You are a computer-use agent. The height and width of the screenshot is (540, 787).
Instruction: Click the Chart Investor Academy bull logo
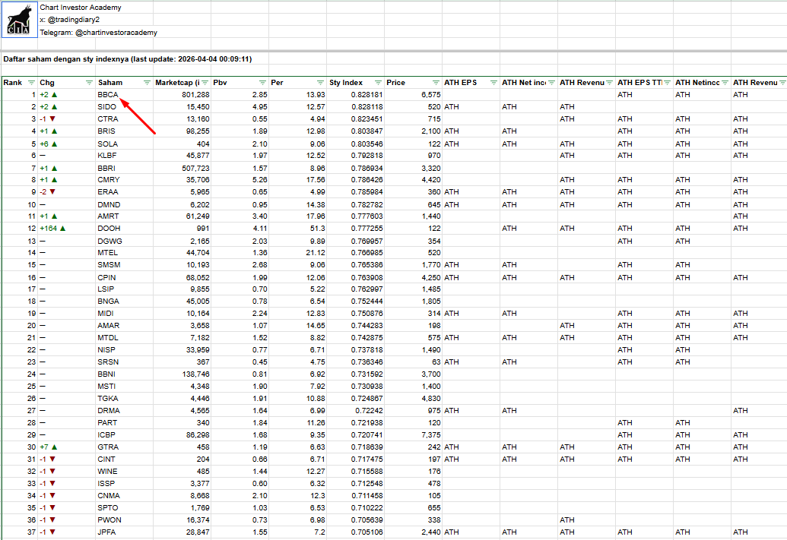click(20, 20)
